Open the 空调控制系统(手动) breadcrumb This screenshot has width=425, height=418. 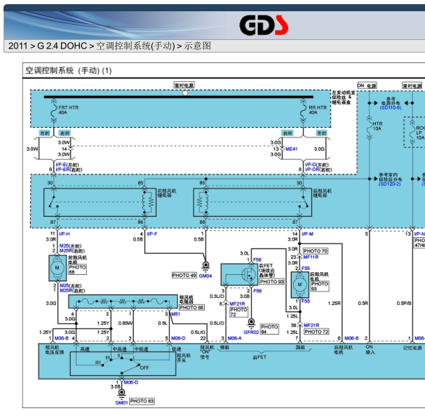[x=135, y=46]
